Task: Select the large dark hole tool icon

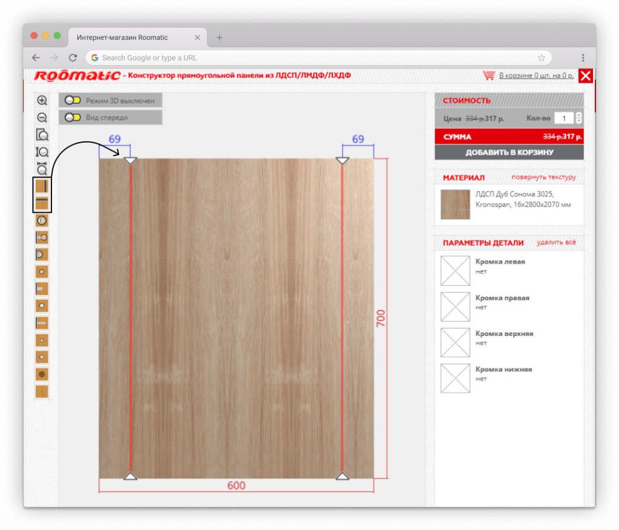Action: pos(42,375)
